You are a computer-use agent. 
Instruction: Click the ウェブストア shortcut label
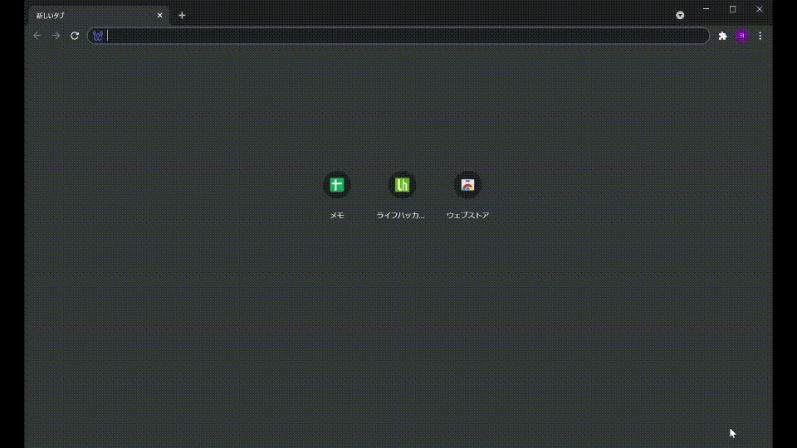467,216
